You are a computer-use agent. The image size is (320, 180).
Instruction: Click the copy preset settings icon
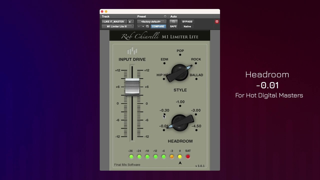(147, 26)
